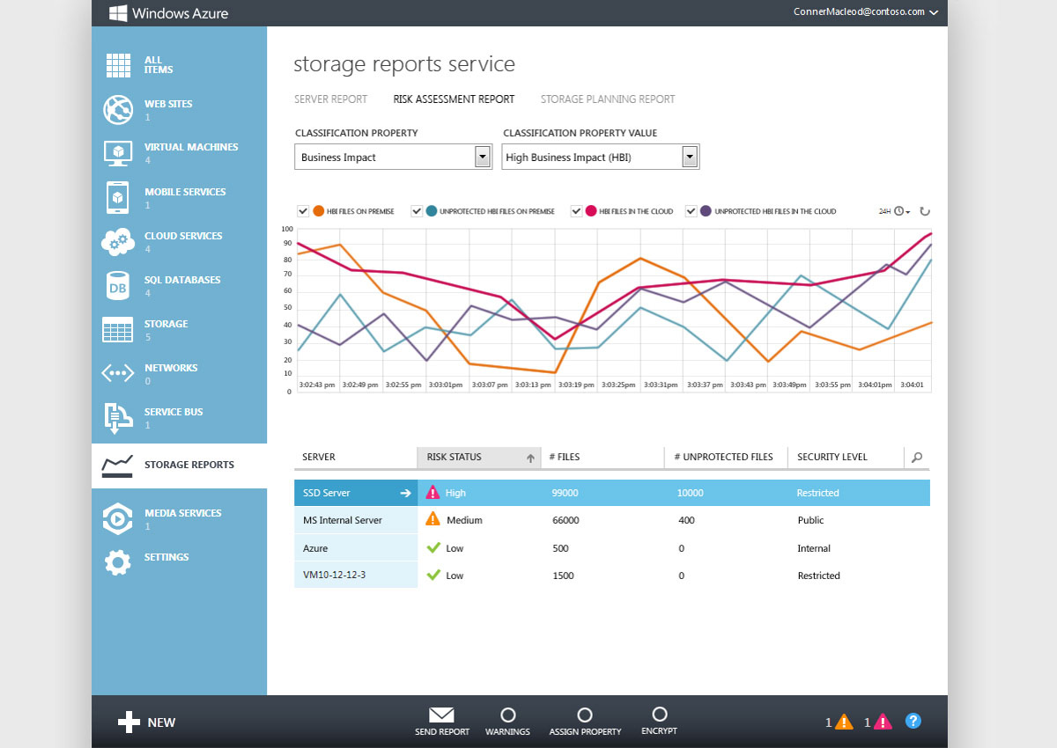Switch to the Storage Planning Report tab
The height and width of the screenshot is (748, 1057).
point(608,99)
